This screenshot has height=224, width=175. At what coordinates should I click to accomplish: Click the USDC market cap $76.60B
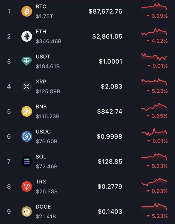[x=47, y=141]
